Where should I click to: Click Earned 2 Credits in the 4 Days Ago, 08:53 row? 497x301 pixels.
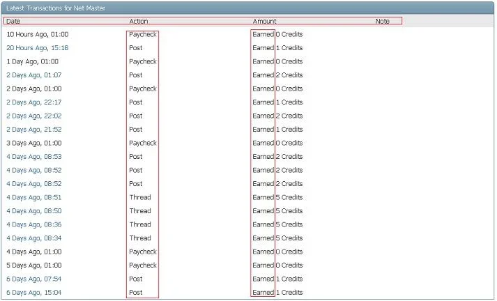pos(277,157)
